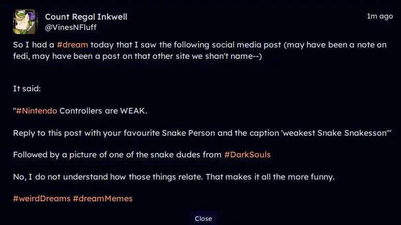The width and height of the screenshot is (401, 225).
Task: Open the #Nintendo hashtag
Action: pyautogui.click(x=37, y=111)
